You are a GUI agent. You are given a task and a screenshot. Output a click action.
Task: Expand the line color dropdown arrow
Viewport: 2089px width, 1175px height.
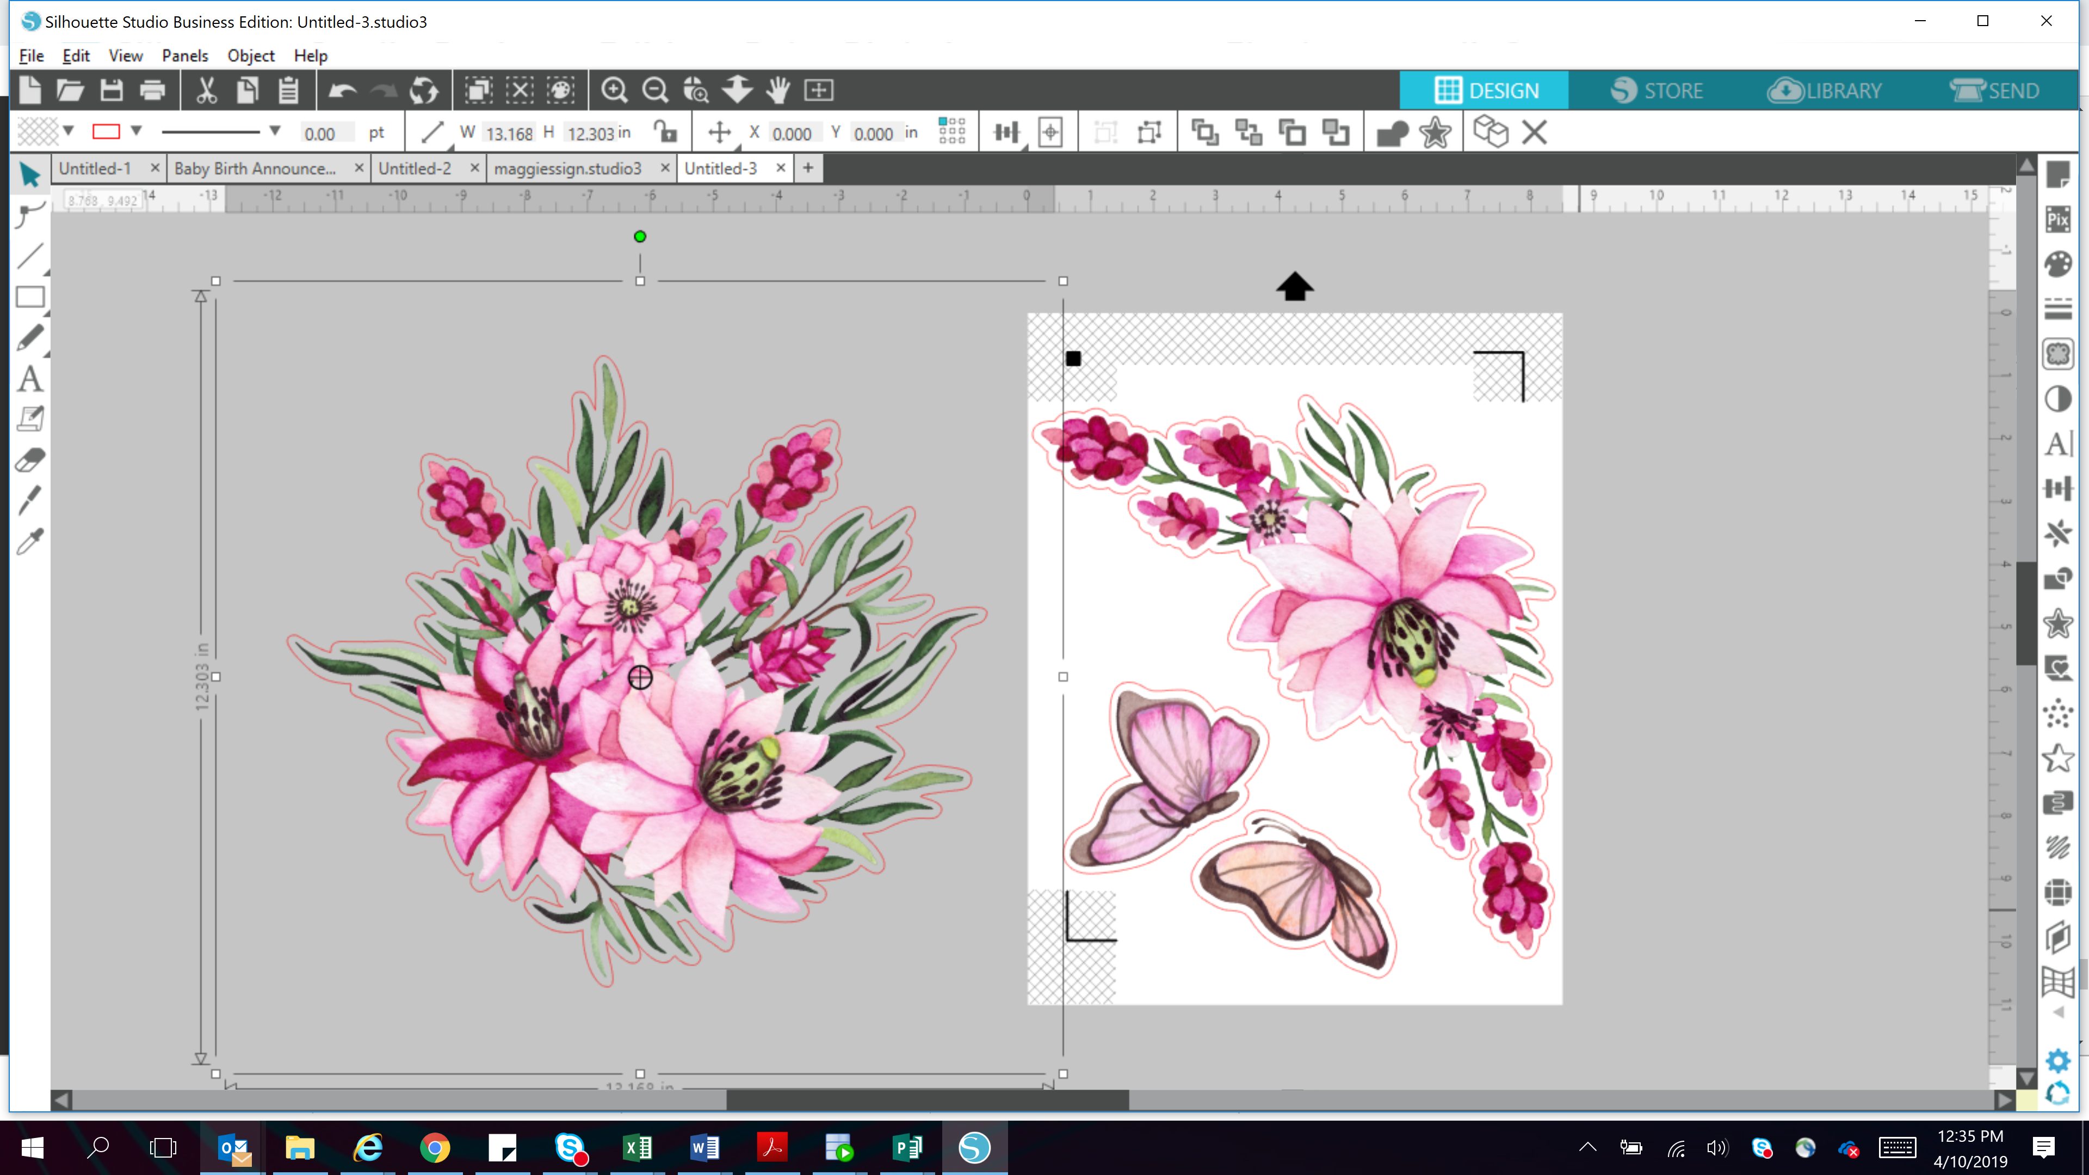click(x=136, y=131)
